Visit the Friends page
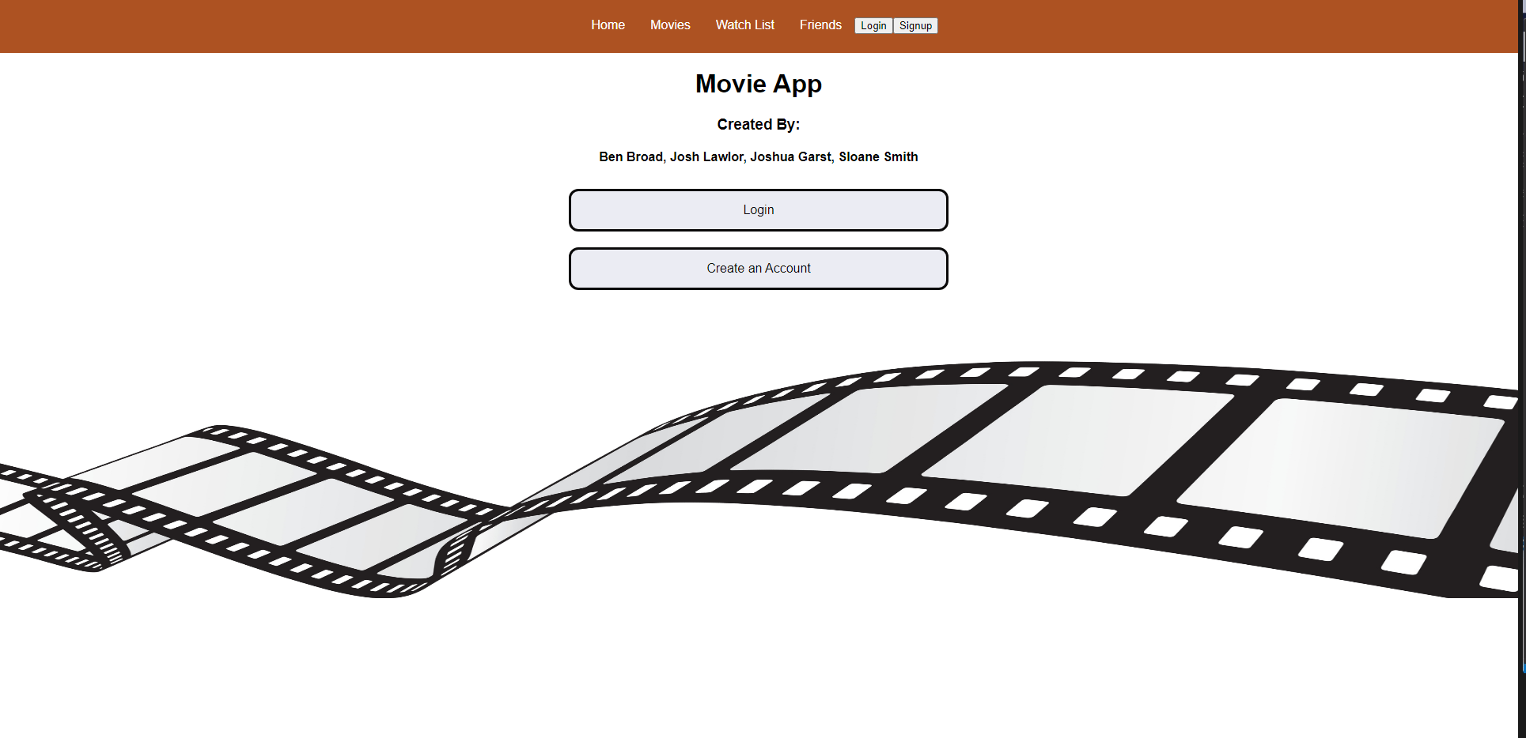 pos(820,24)
